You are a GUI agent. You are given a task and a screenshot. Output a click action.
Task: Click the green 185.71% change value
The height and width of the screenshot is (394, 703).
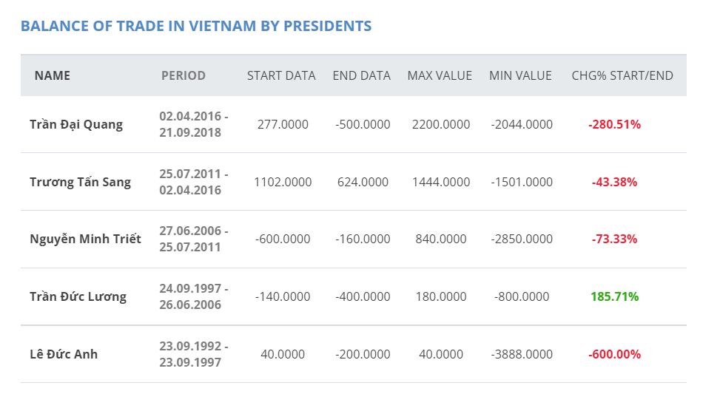point(614,296)
